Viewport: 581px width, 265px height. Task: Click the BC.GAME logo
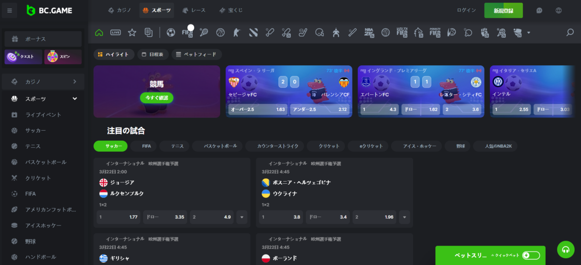pyautogui.click(x=49, y=10)
